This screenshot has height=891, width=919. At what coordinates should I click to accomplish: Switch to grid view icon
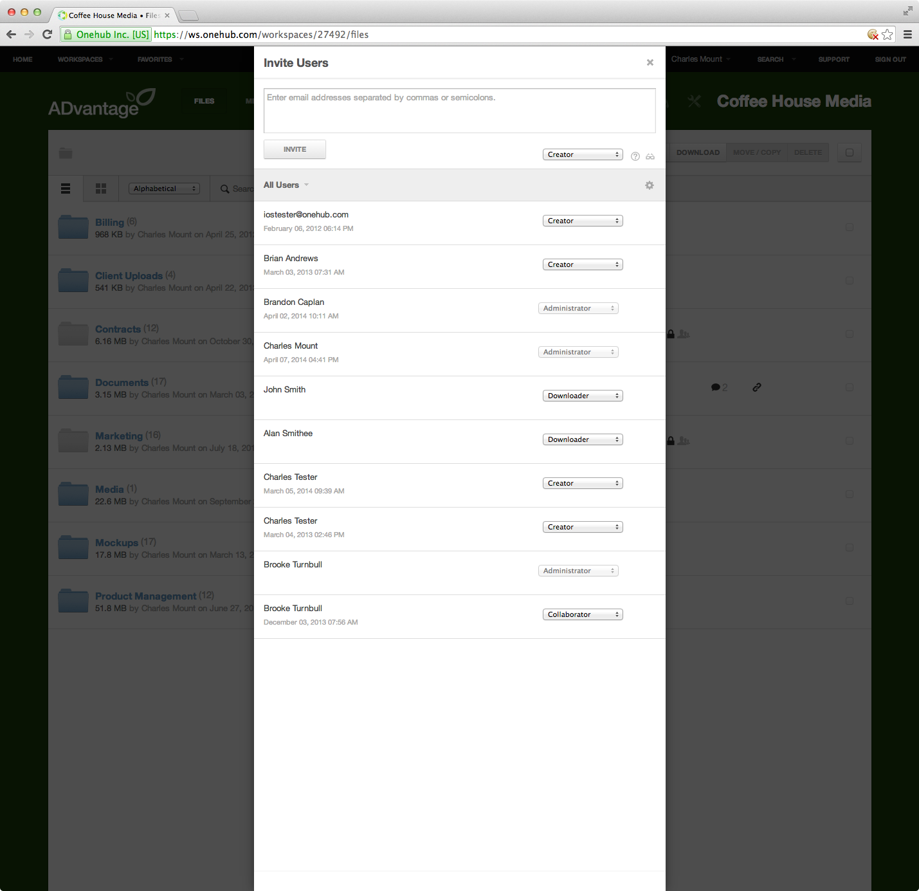tap(101, 188)
